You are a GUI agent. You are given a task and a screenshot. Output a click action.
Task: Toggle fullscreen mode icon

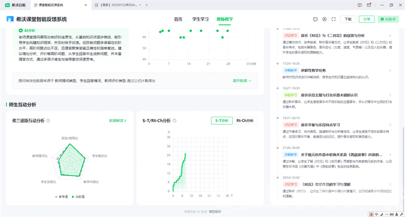click(x=334, y=19)
